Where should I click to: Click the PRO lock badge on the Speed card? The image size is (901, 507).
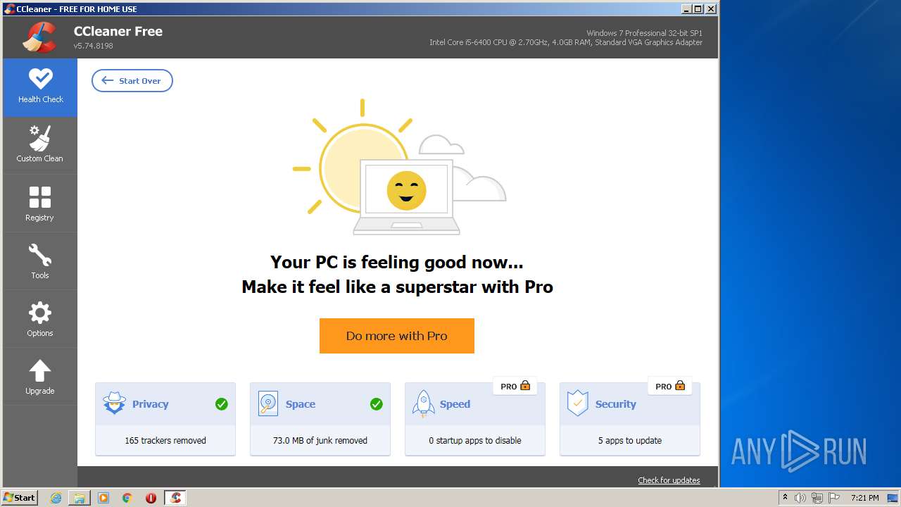(x=515, y=386)
